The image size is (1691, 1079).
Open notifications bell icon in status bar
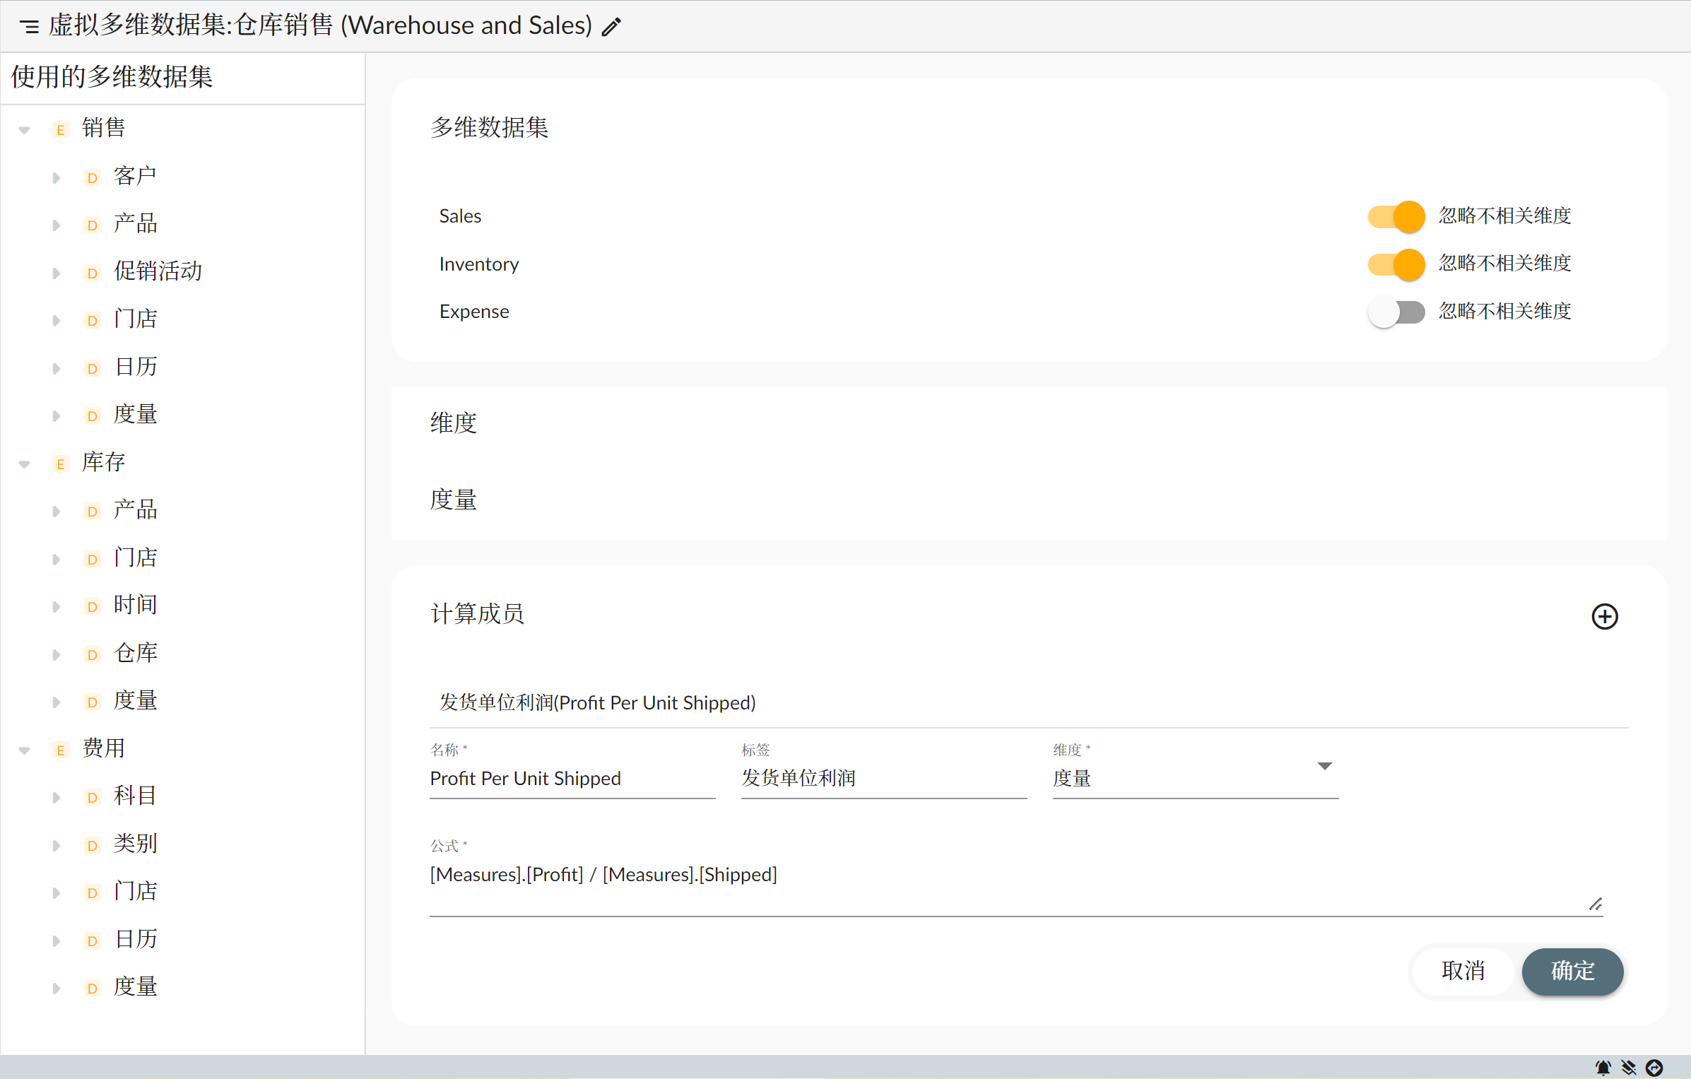point(1603,1067)
